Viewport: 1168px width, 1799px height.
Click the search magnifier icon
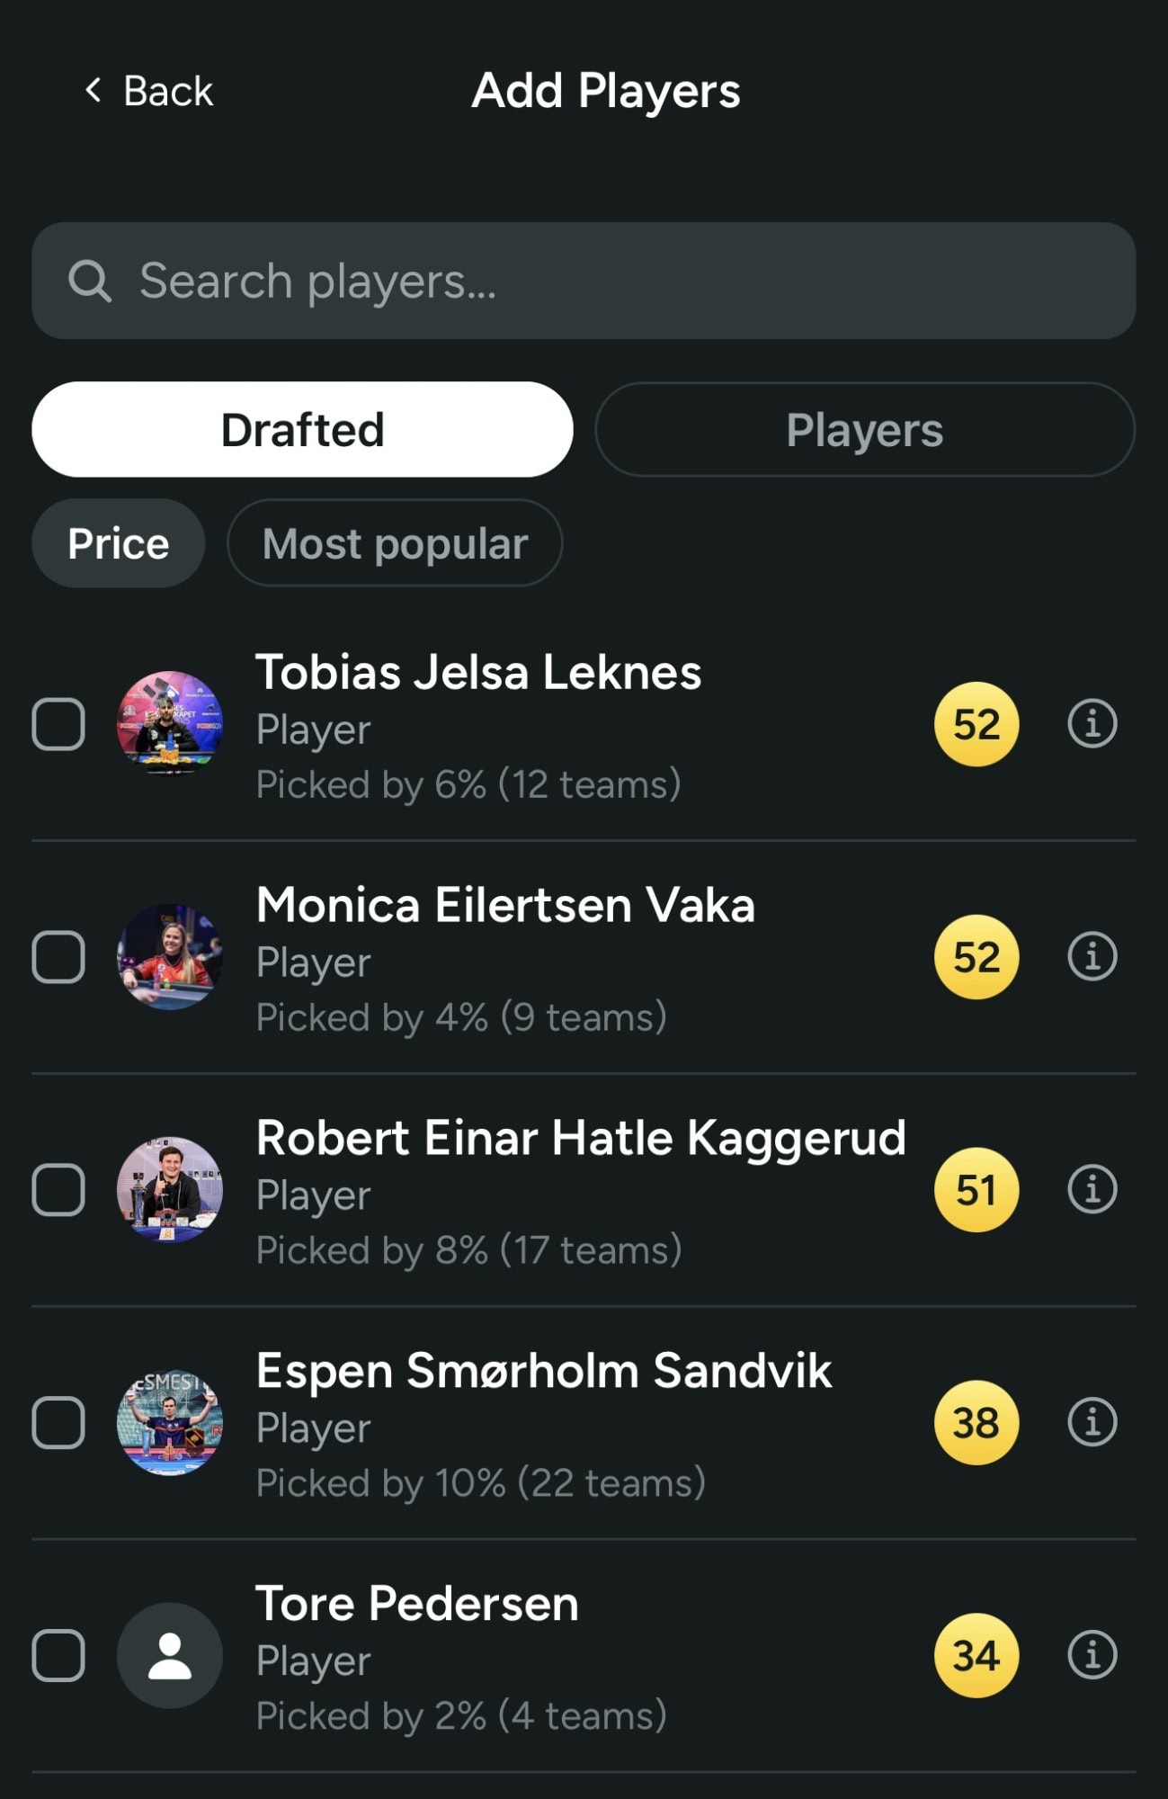click(x=90, y=281)
